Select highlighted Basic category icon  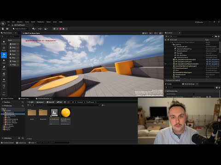(4, 55)
